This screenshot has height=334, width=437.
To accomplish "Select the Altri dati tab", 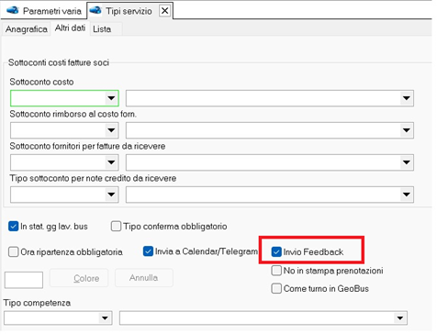I will point(70,28).
